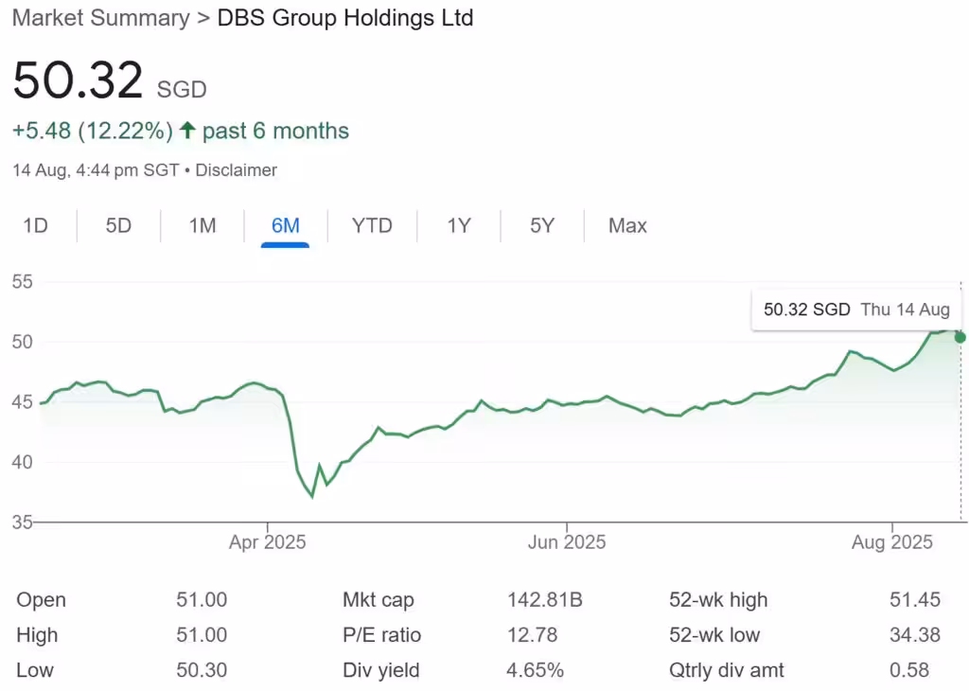Open the Market Summary breadcrumb link
969x691 pixels.
click(99, 18)
